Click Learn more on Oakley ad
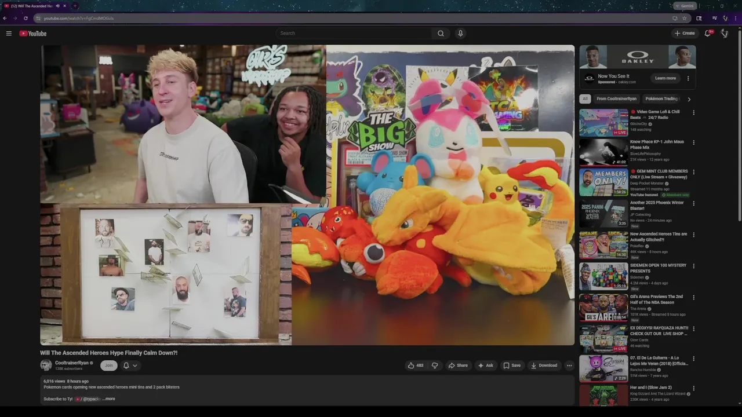 point(665,78)
